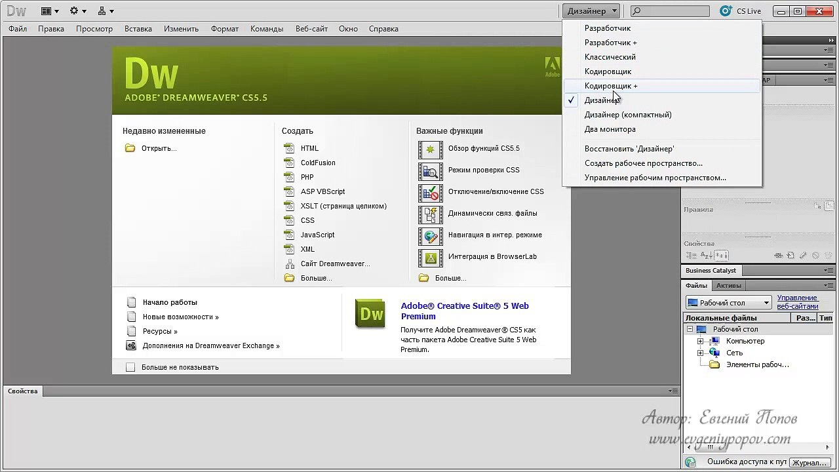Click the Сайт Dreamweaver site icon
The width and height of the screenshot is (839, 472).
click(289, 264)
